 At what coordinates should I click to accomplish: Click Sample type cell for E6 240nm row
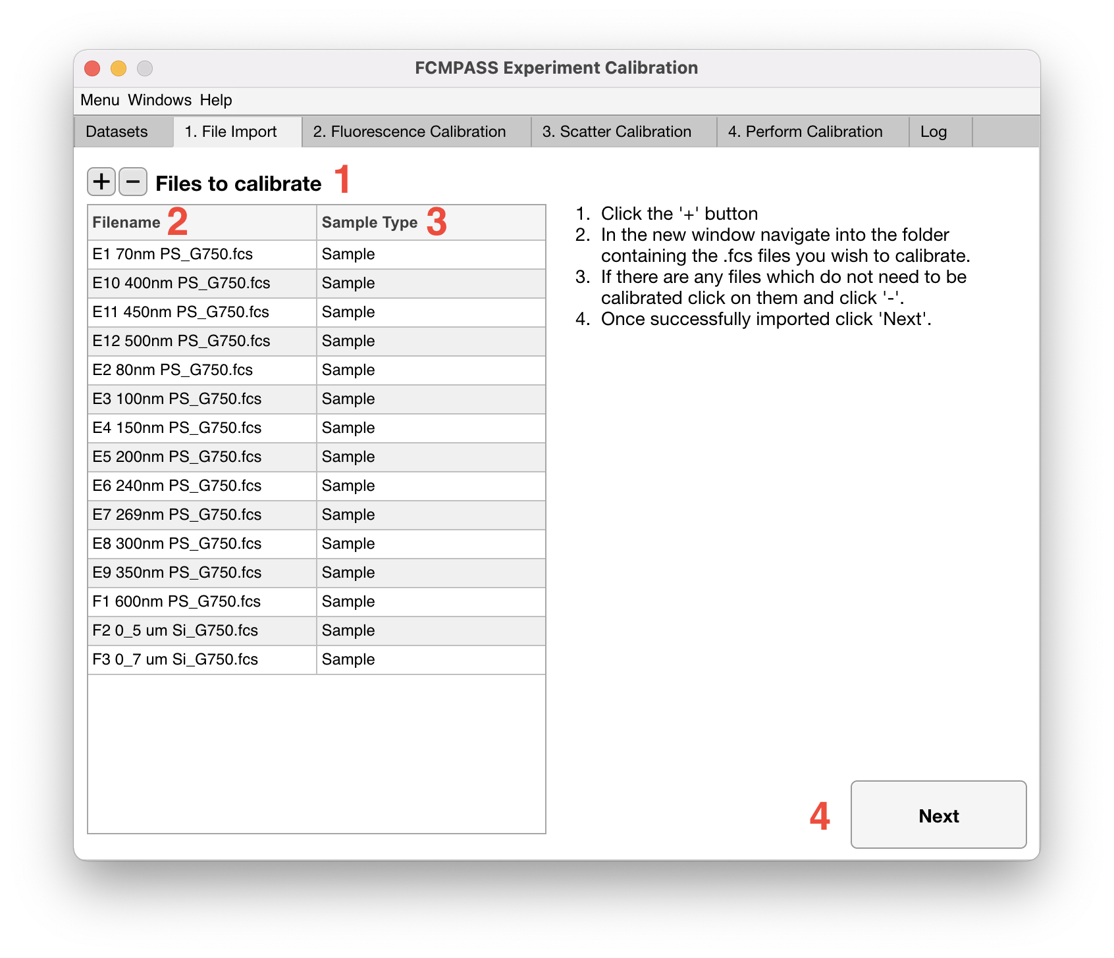pos(431,486)
